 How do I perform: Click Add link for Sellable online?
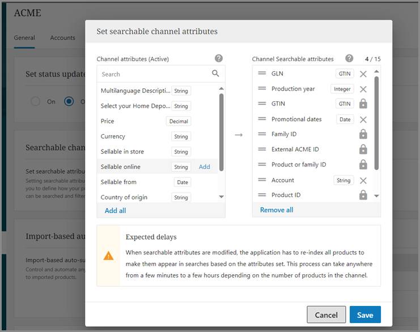coord(204,167)
